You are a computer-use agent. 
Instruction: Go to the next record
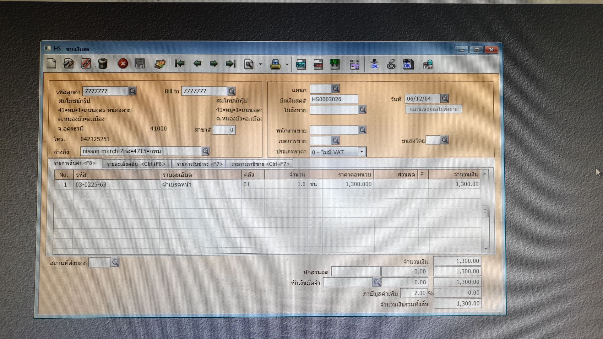coord(214,64)
